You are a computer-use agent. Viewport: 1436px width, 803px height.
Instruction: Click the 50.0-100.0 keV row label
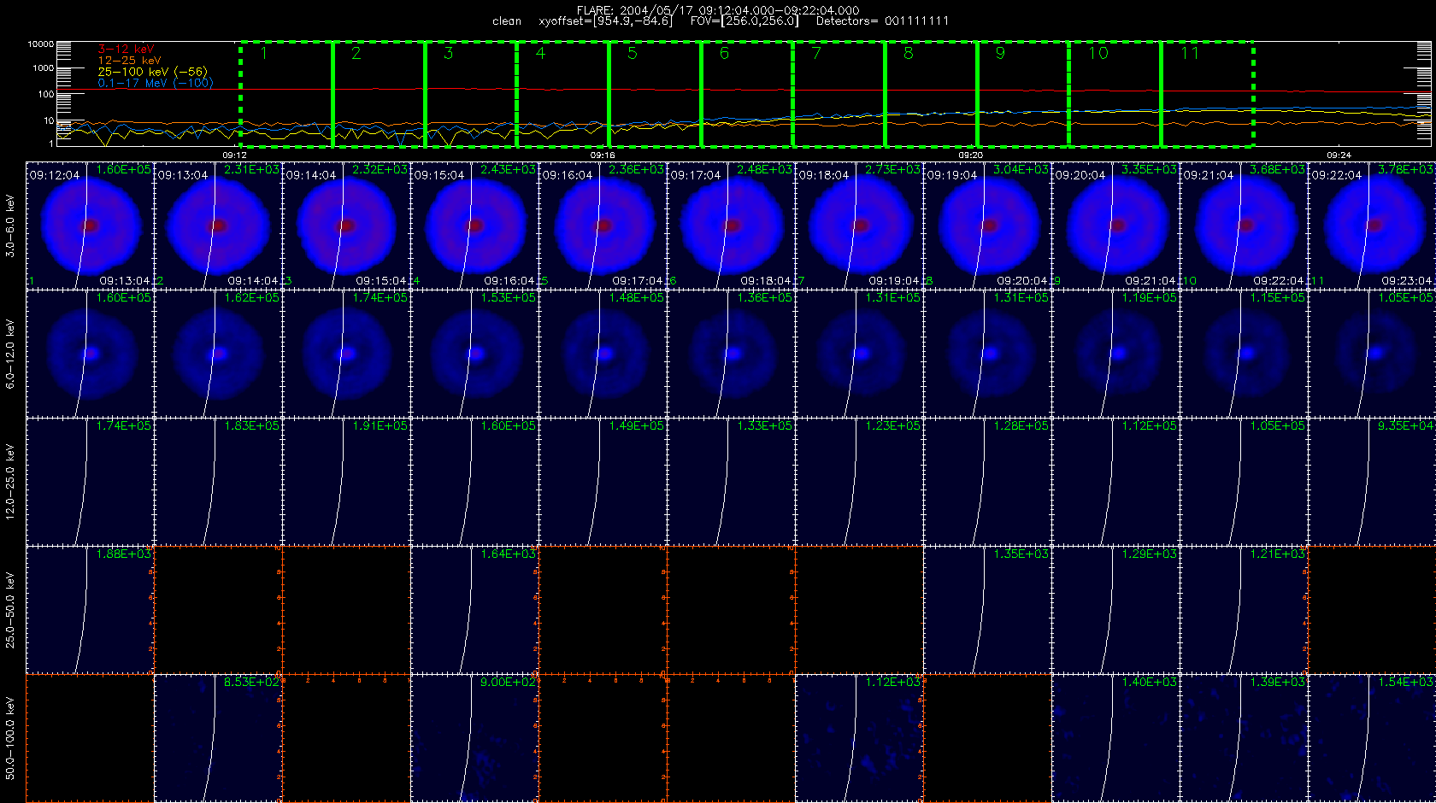click(x=10, y=738)
